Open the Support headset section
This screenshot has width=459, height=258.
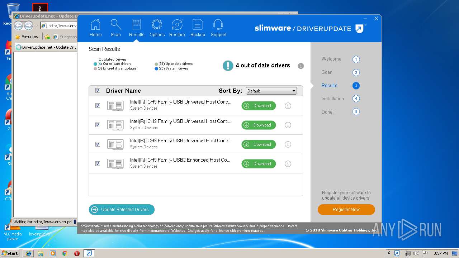(218, 28)
